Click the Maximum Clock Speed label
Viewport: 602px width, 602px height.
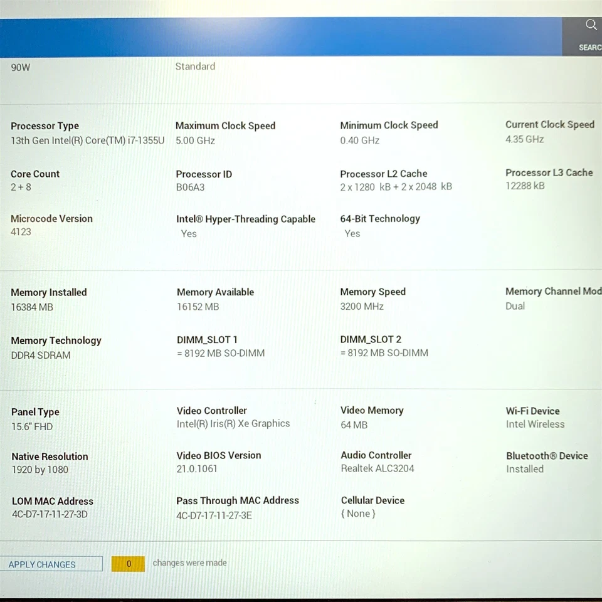click(225, 125)
